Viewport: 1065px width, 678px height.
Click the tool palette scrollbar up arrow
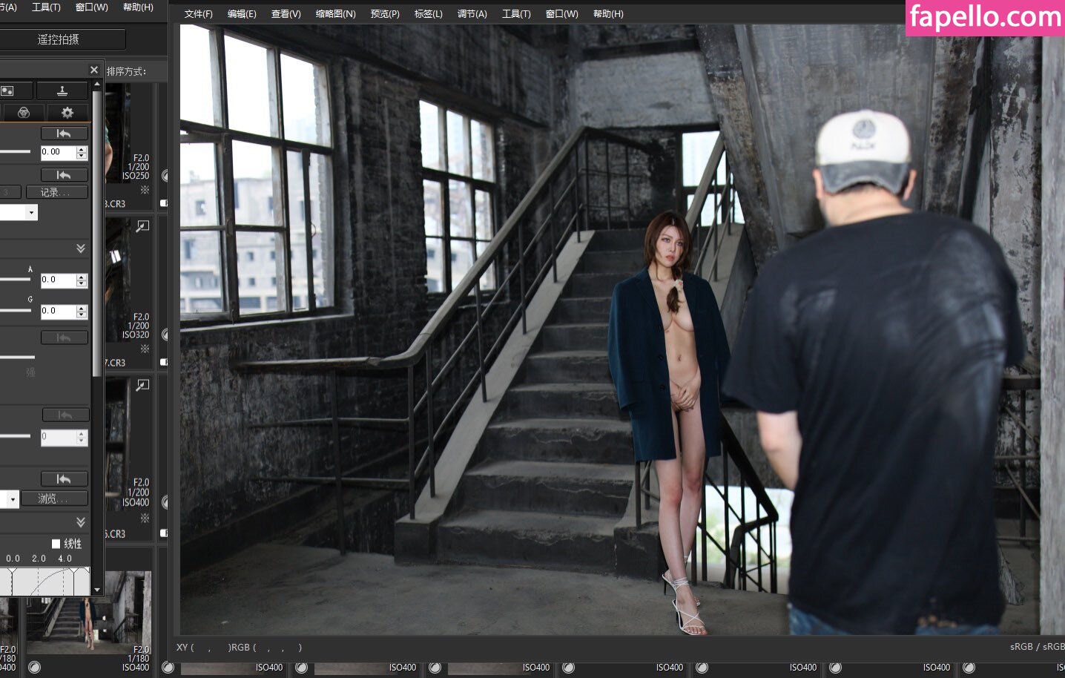click(96, 85)
